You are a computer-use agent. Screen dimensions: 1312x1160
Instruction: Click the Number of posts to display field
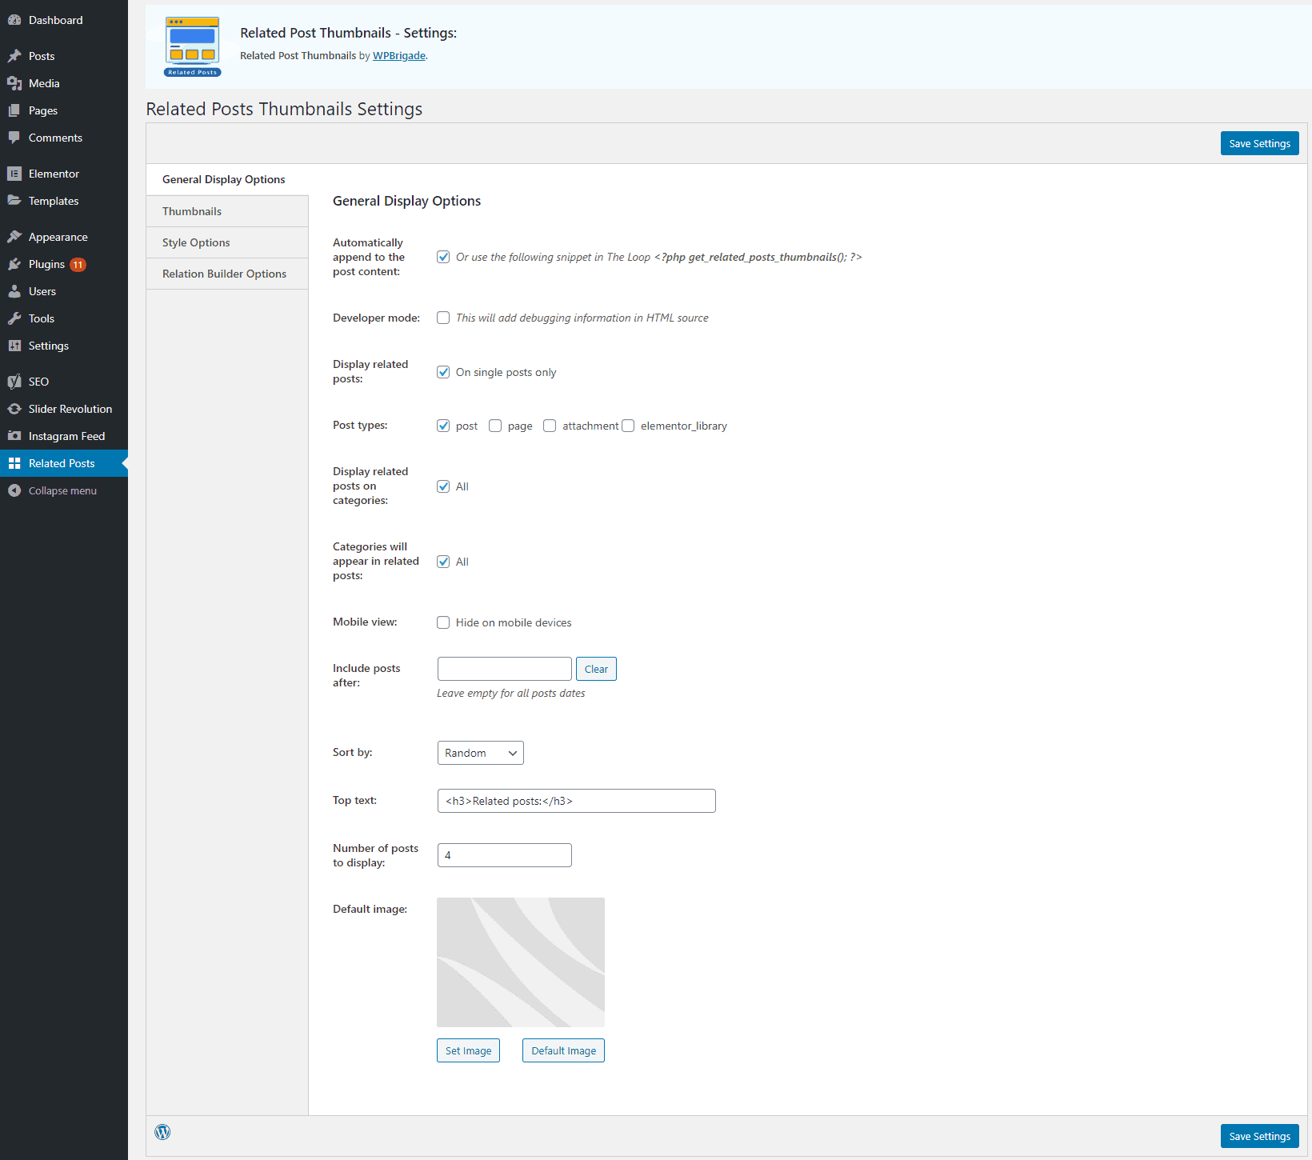click(x=505, y=855)
